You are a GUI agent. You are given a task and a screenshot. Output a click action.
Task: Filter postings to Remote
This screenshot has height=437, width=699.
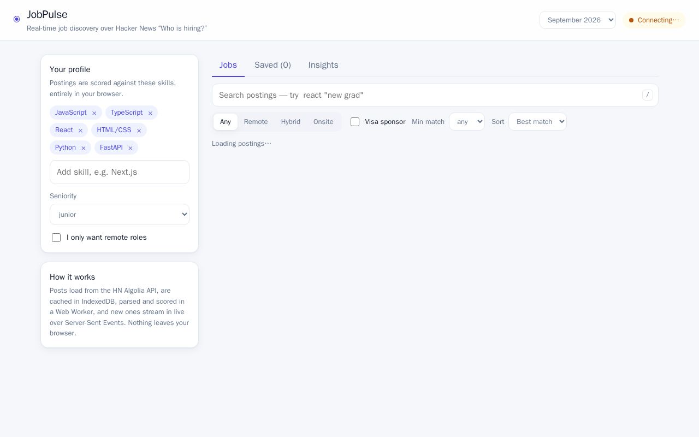coord(256,122)
